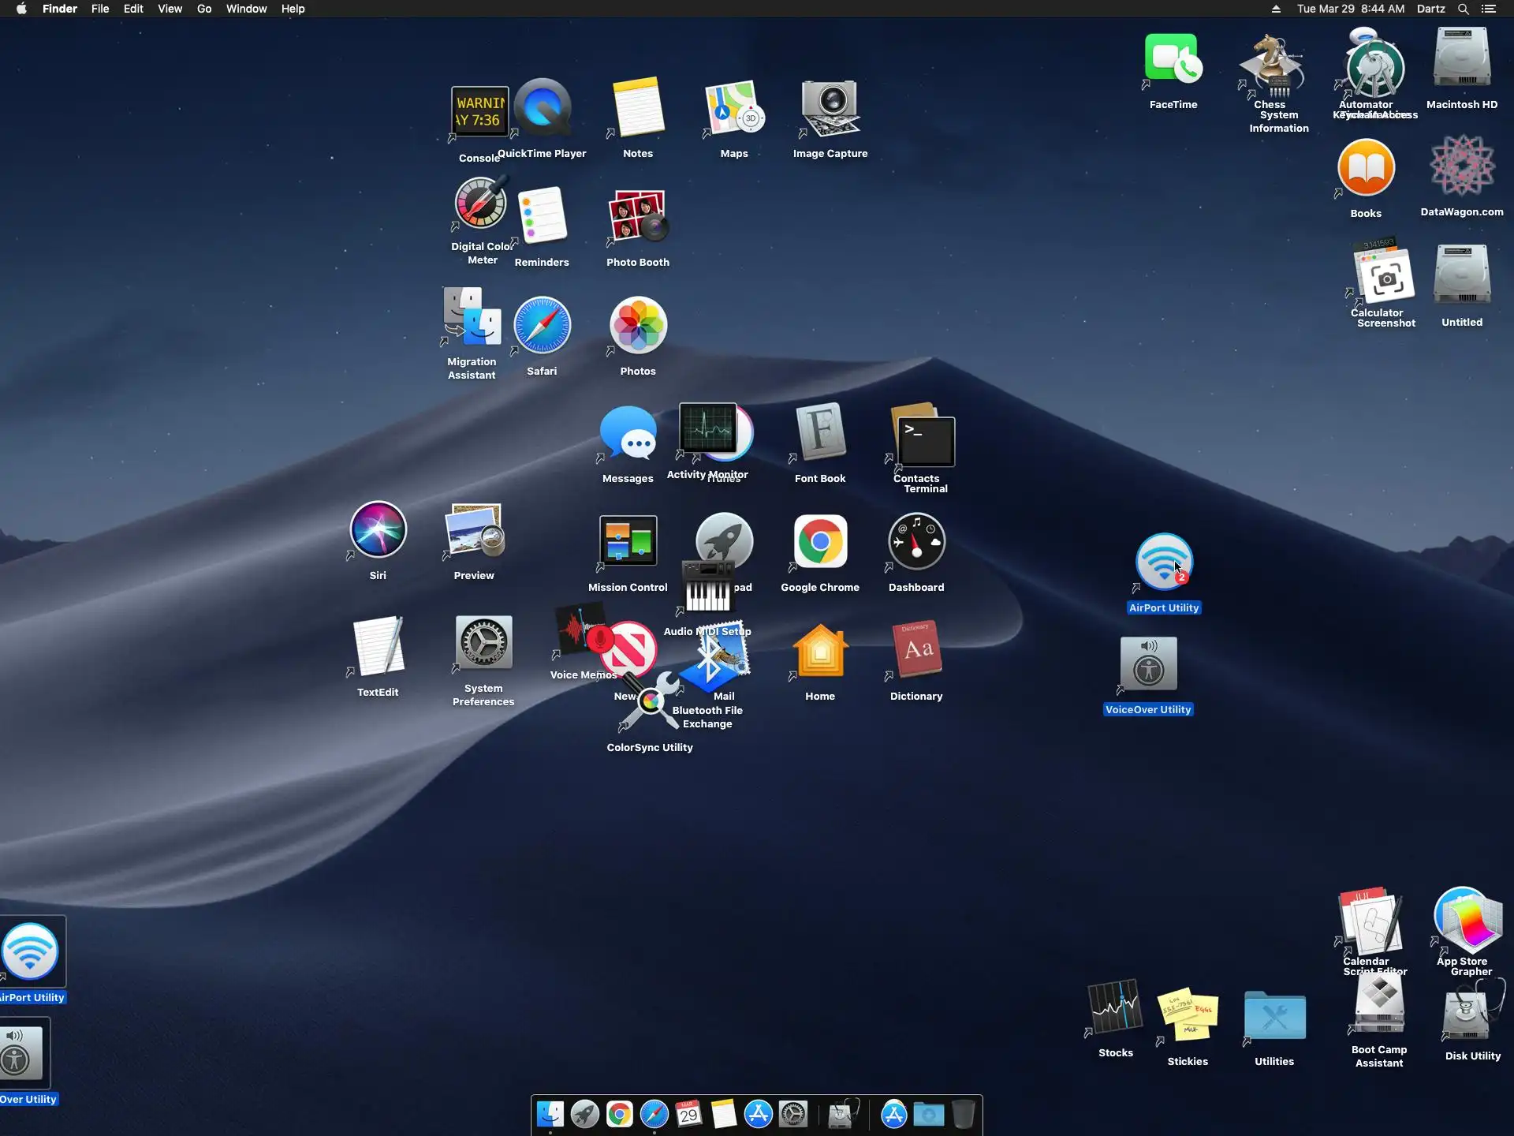Click the Trash in the Dock
This screenshot has width=1514, height=1136.
(963, 1115)
